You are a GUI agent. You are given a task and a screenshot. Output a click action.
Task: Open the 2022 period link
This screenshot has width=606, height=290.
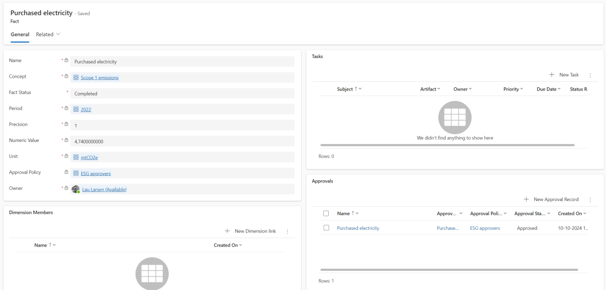86,110
